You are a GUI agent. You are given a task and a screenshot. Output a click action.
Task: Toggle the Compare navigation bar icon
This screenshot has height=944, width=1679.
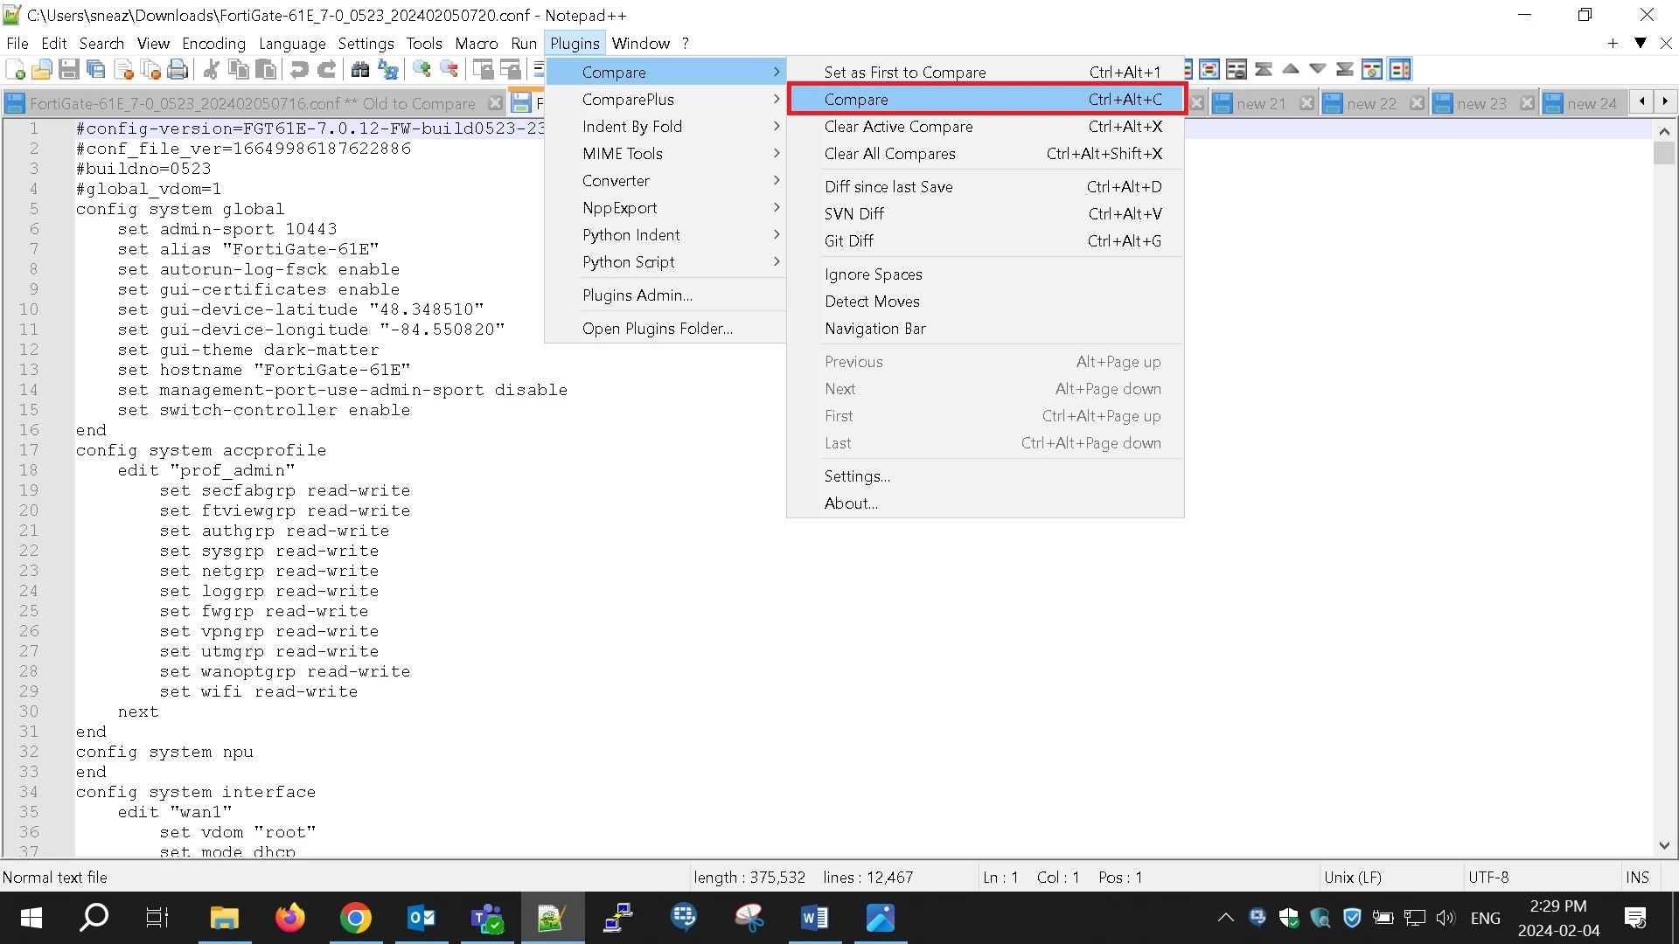click(x=1400, y=70)
